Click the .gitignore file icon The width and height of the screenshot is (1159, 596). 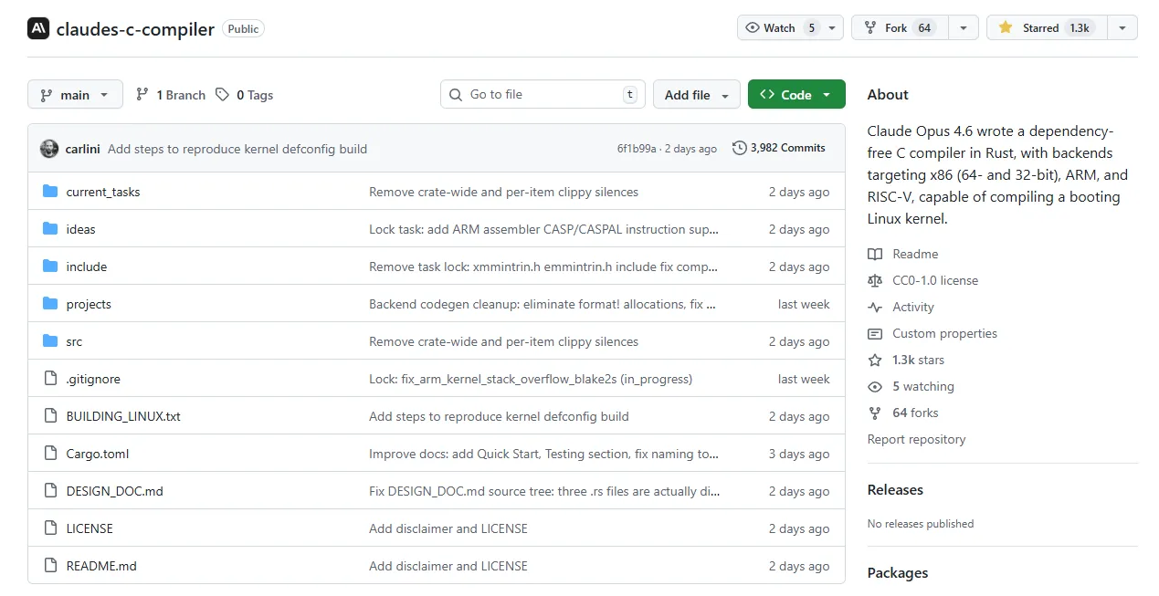pyautogui.click(x=50, y=379)
